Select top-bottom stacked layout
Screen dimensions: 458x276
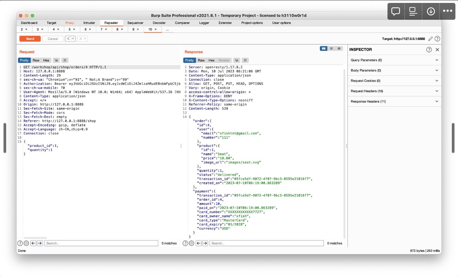click(x=331, y=49)
